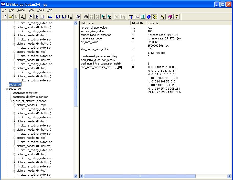Viewport: 233px width, 180px height.
Task: Click the green table grid icon
Action: click(143, 17)
